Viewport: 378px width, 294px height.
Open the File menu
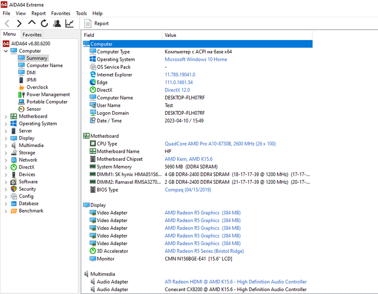coord(6,13)
